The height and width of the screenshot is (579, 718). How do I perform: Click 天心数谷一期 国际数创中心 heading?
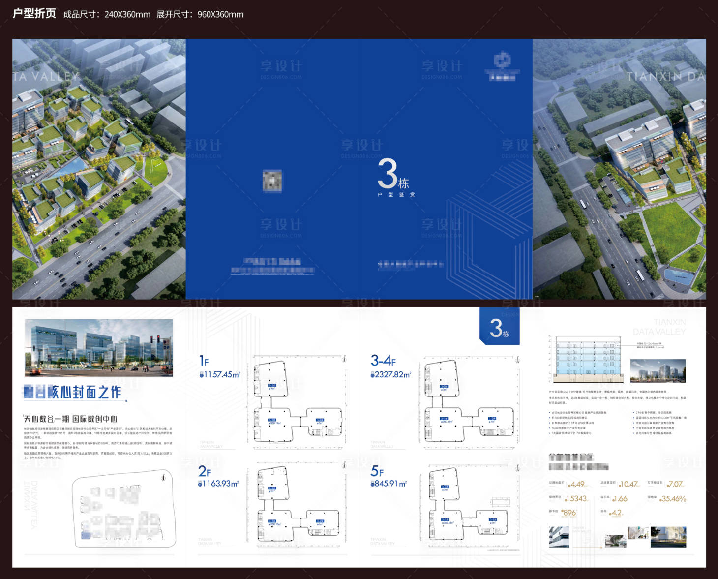[71, 419]
